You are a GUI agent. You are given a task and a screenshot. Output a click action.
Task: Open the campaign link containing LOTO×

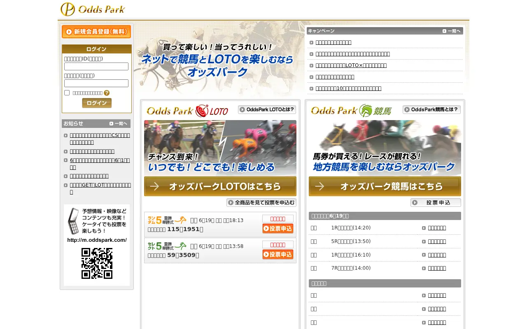click(351, 65)
